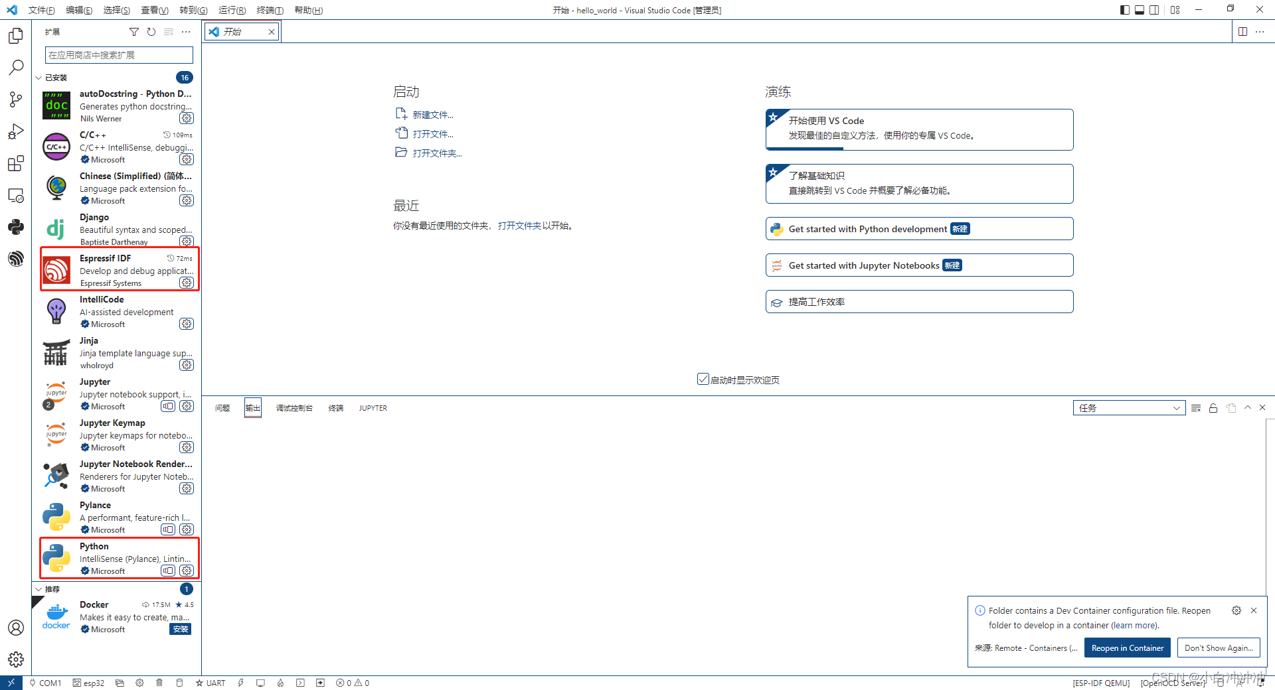The width and height of the screenshot is (1275, 690).
Task: Click the ESP-IDF build project icon
Action: 179,683
